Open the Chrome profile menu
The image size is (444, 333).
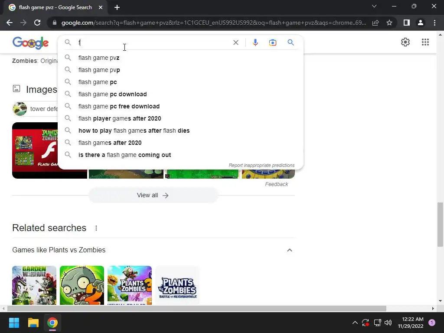421,23
